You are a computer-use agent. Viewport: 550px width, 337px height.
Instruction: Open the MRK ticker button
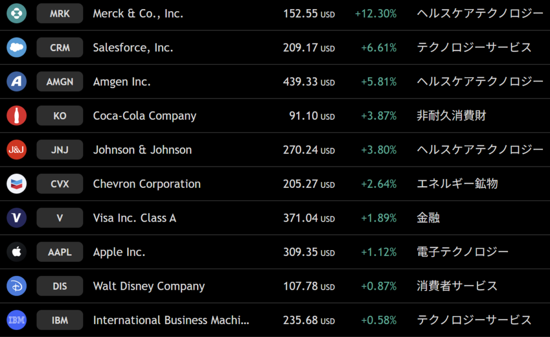60,13
